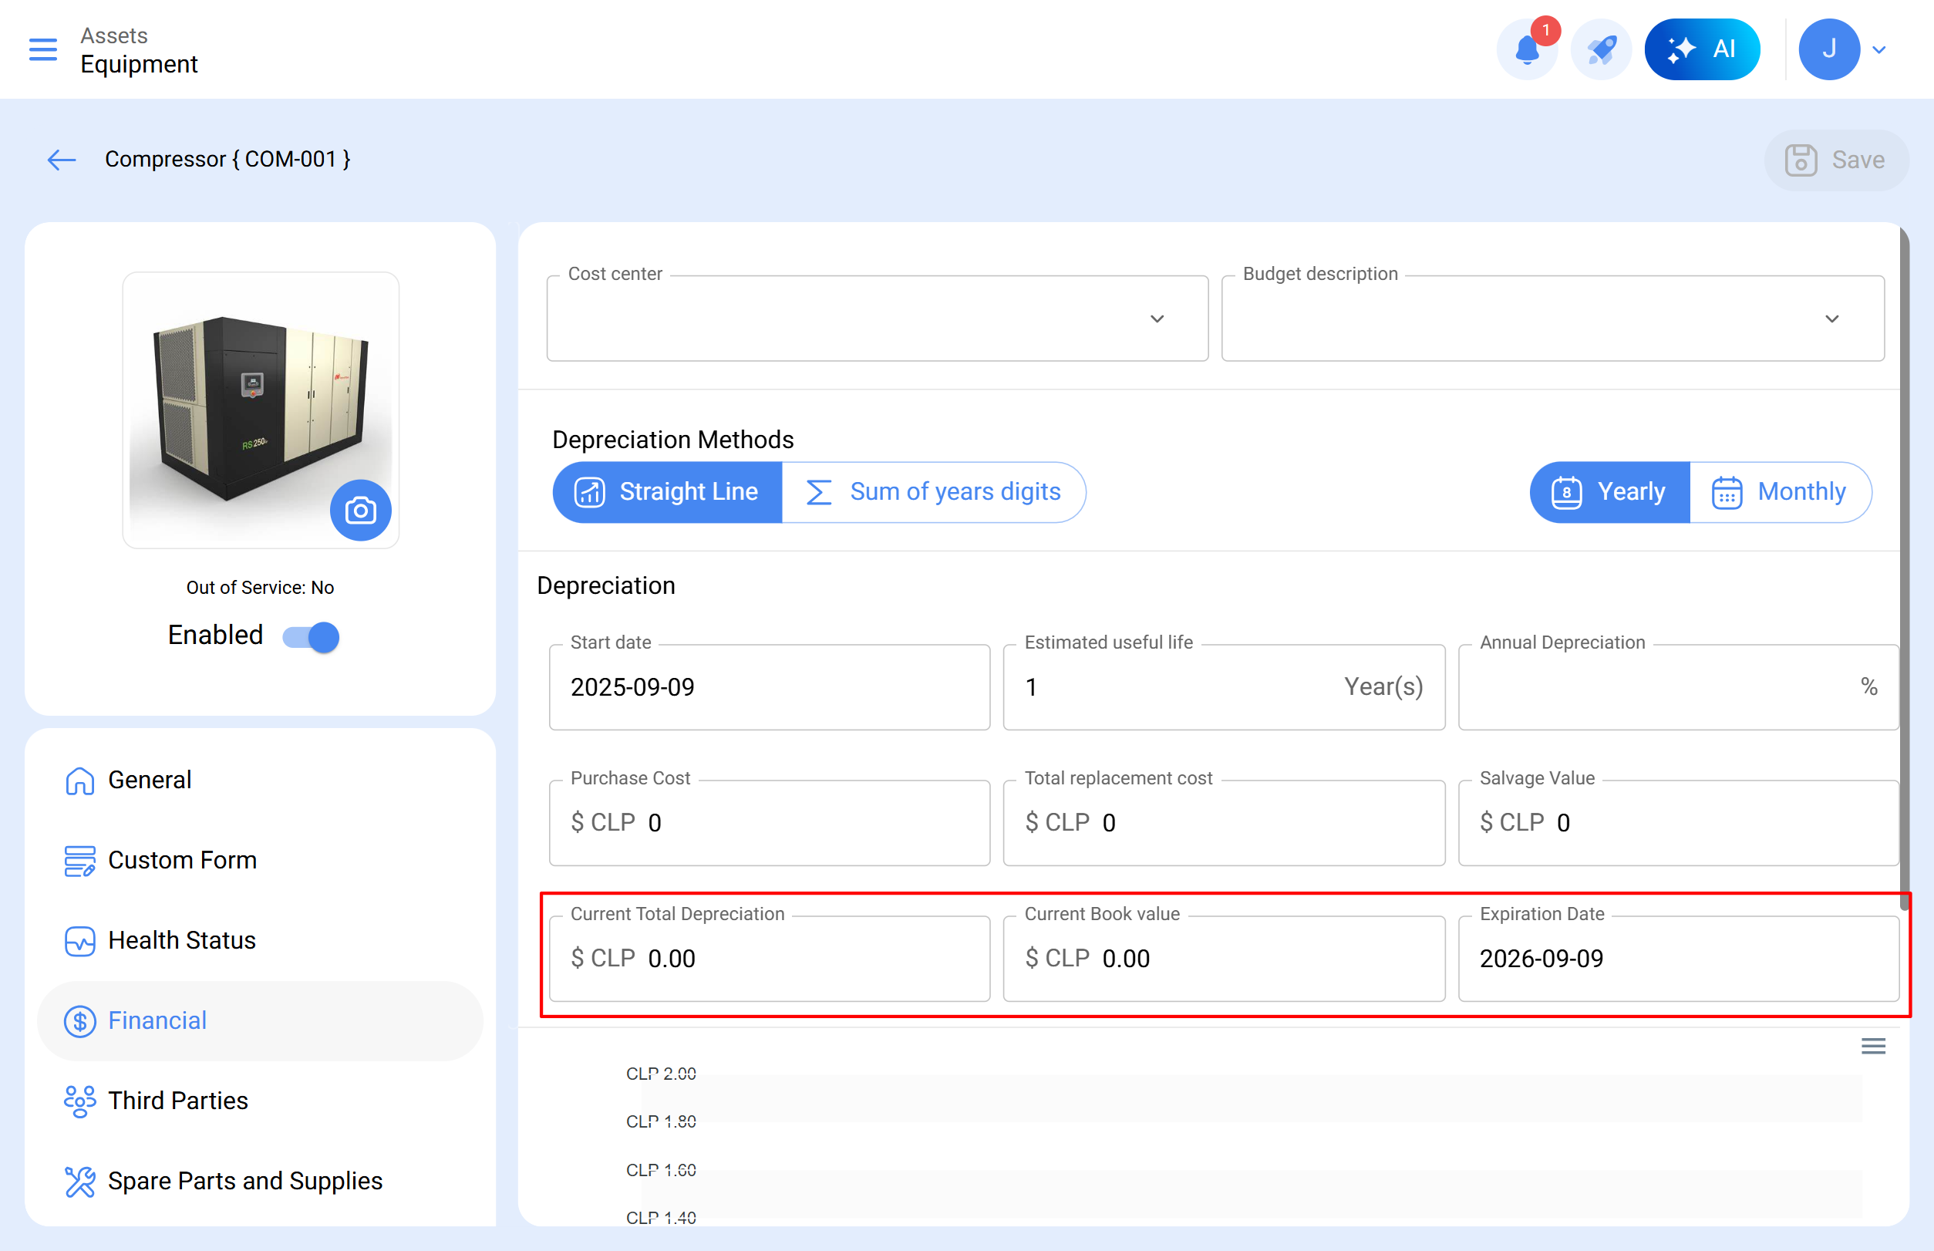The height and width of the screenshot is (1251, 1934).
Task: Click the back arrow next to Compressor
Action: (x=62, y=160)
